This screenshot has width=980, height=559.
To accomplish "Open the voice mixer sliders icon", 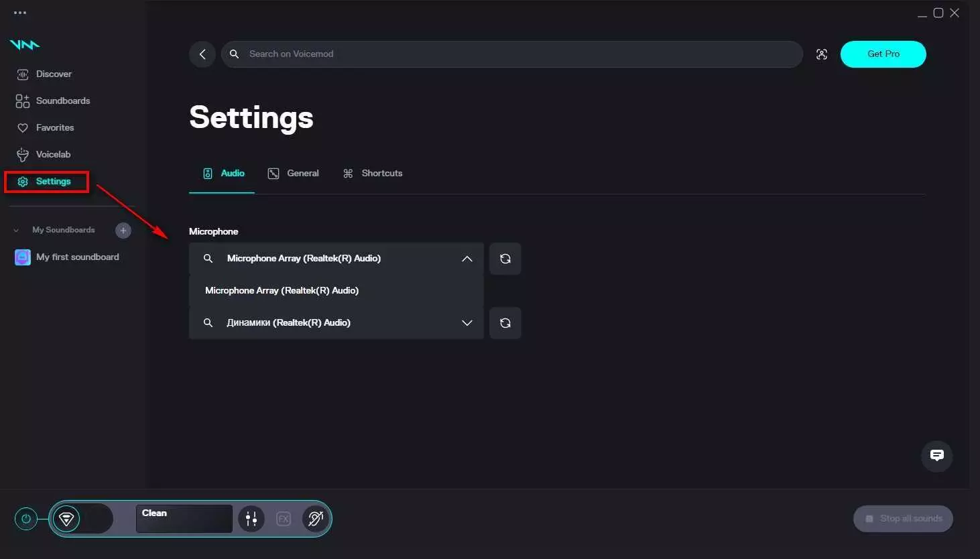I will click(251, 519).
